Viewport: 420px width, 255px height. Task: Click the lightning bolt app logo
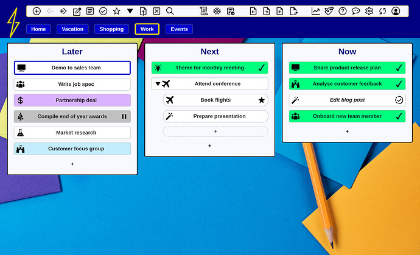[13, 23]
